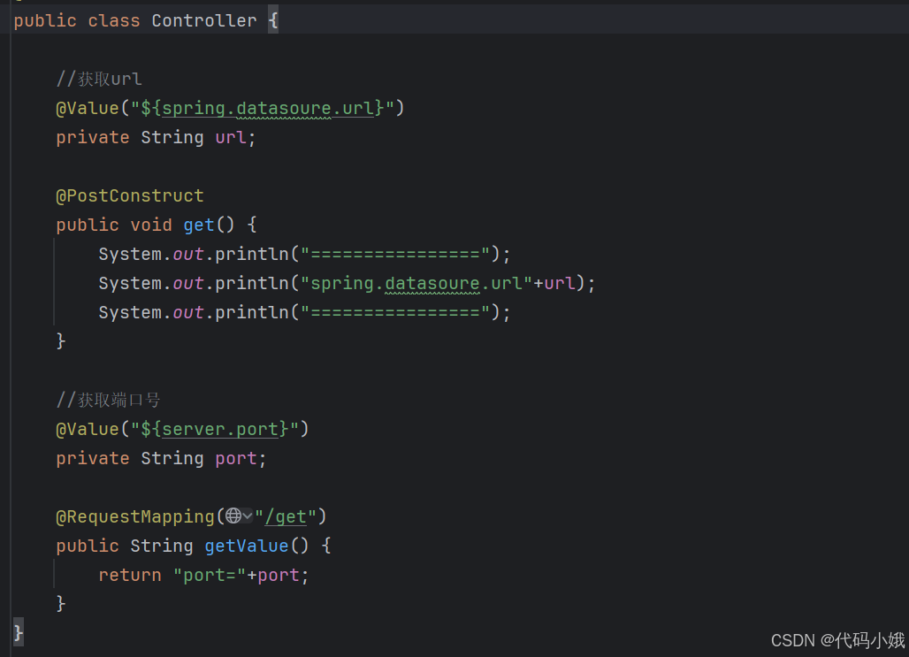Click the @RequestMapping annotation
The height and width of the screenshot is (657, 909).
click(135, 516)
